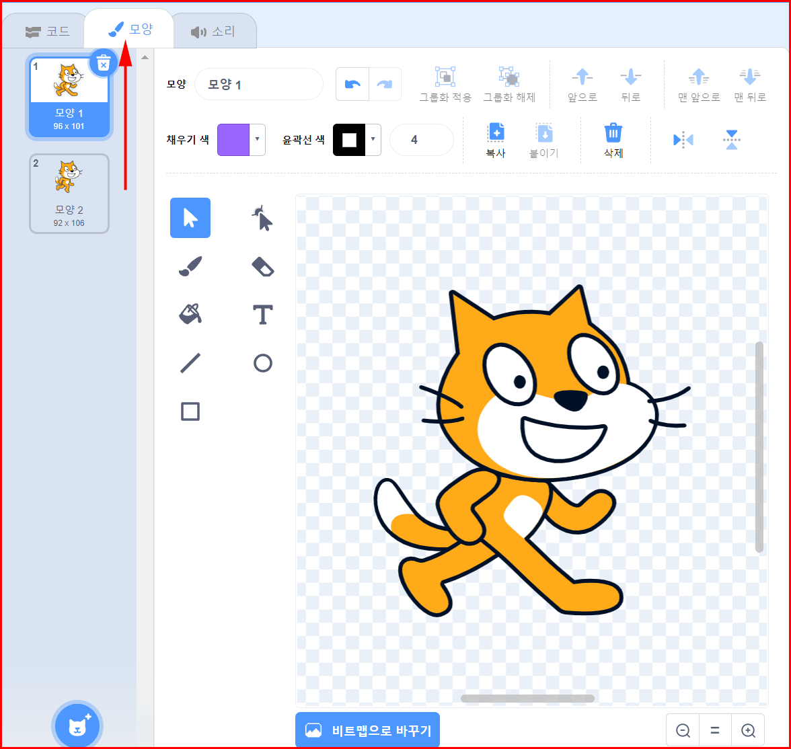791x749 pixels.
Task: Pick the Brush tool
Action: [x=190, y=266]
